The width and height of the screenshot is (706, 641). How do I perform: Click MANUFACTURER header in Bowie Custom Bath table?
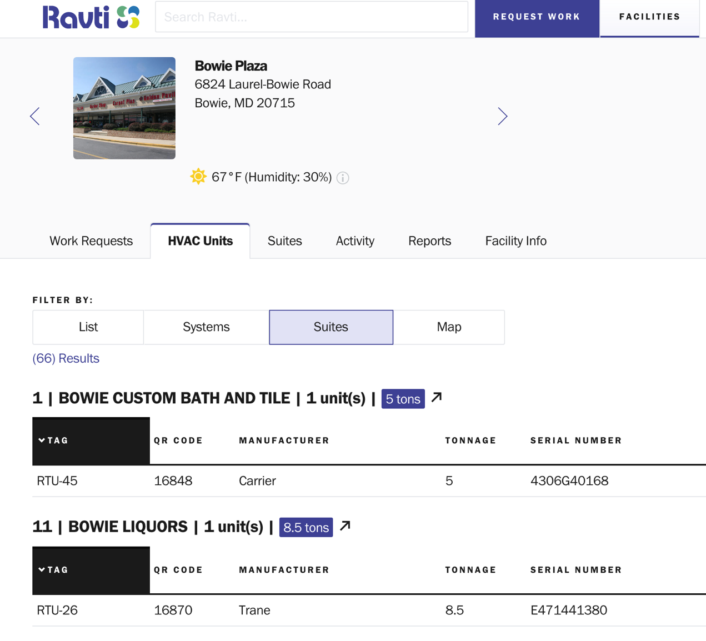click(284, 440)
